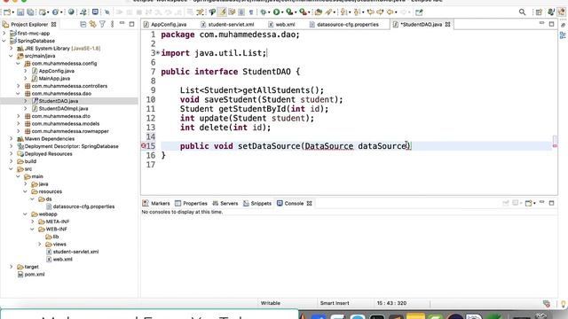The width and height of the screenshot is (568, 319).
Task: Expand the com.muhammedessa.dto package
Action: [19, 116]
